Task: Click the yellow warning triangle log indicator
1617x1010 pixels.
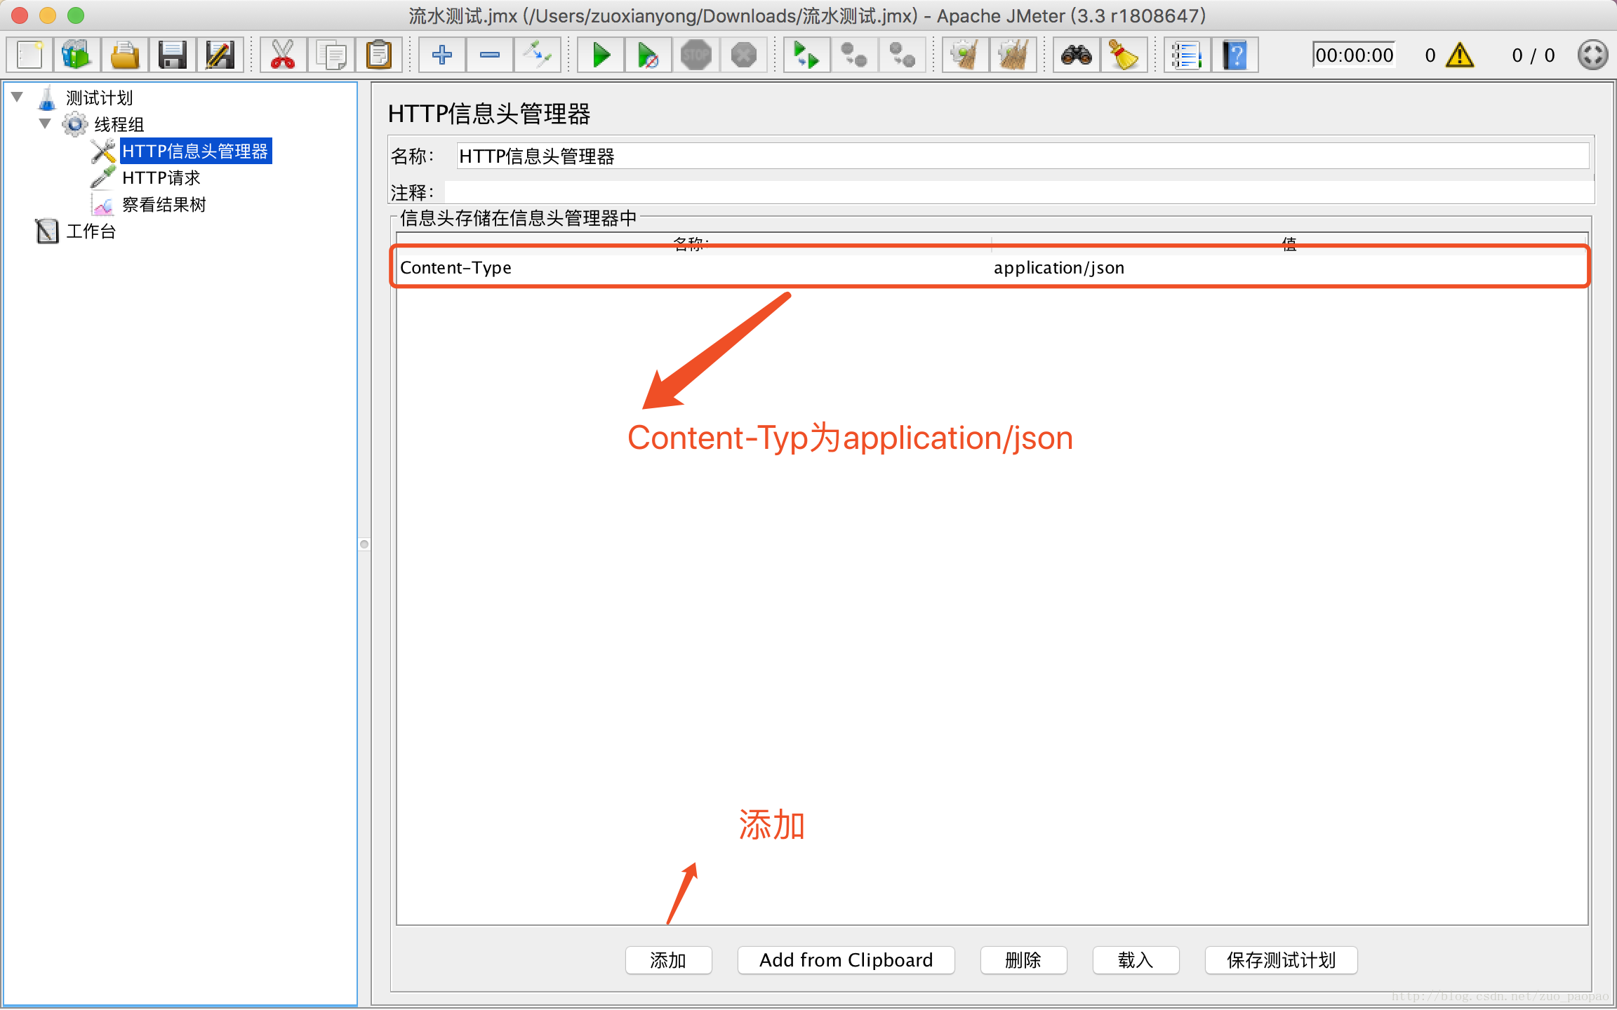Action: pyautogui.click(x=1460, y=55)
